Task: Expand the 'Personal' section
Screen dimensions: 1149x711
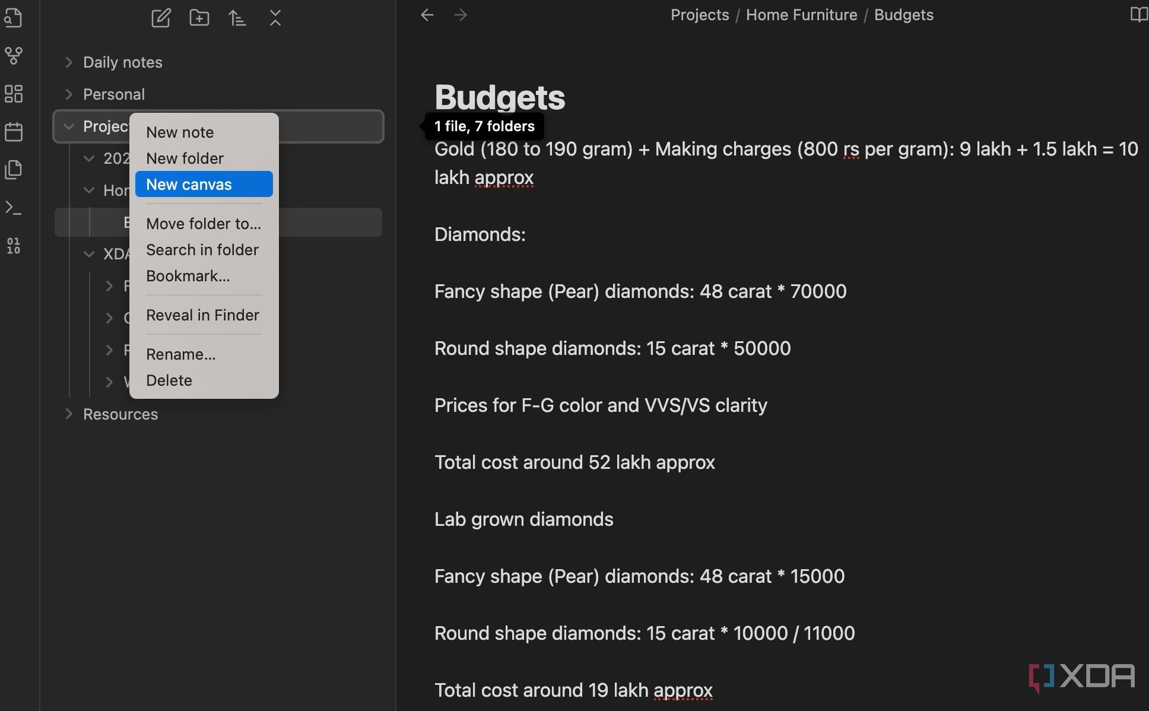Action: [x=69, y=94]
